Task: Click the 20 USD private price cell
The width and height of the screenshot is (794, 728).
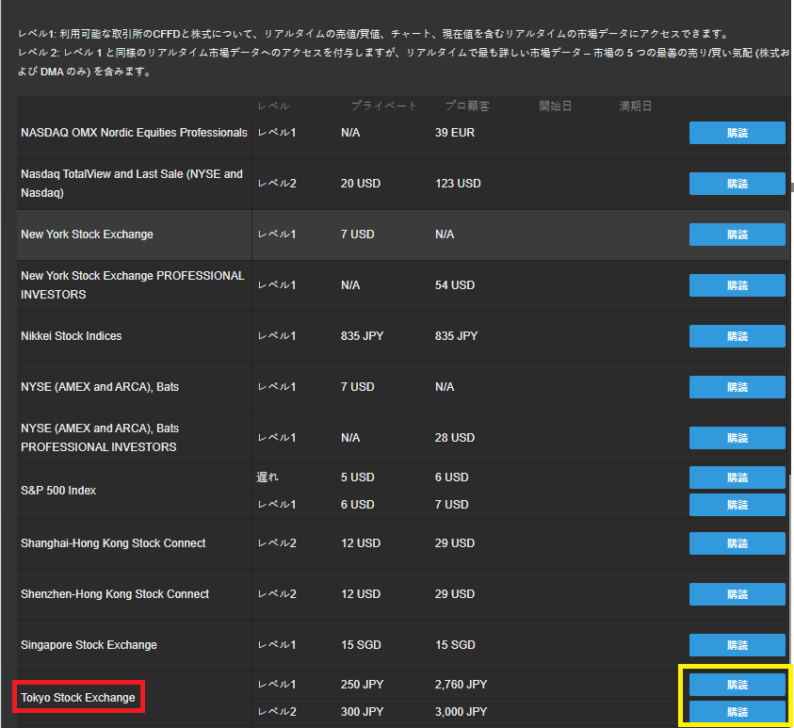Action: [361, 184]
